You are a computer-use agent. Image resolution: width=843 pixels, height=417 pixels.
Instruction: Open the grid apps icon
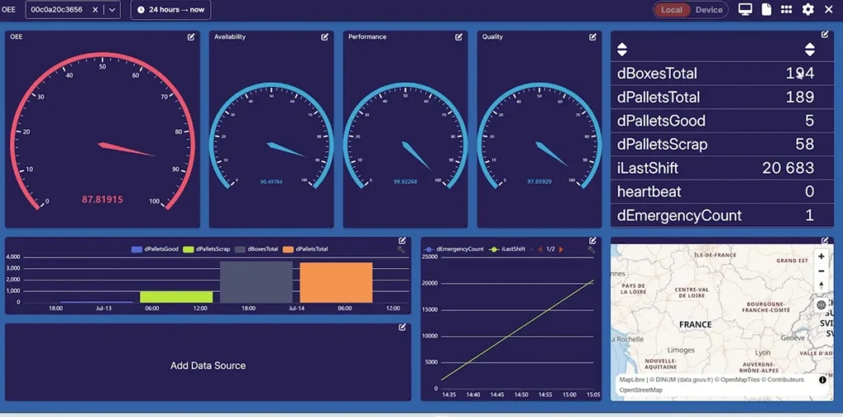pyautogui.click(x=786, y=10)
